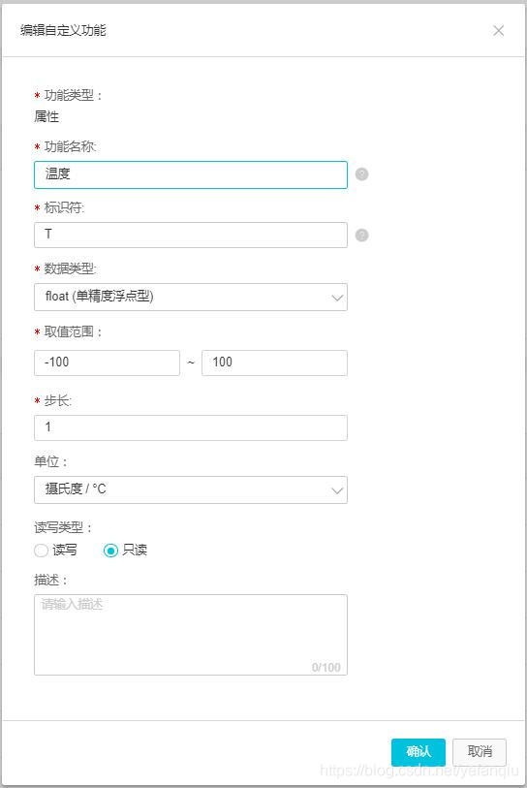Focus the 功能名称 input containing 温度
The height and width of the screenshot is (788, 527).
click(191, 174)
